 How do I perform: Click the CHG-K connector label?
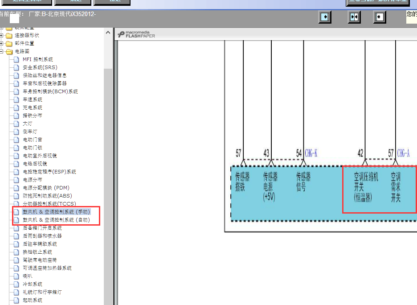pyautogui.click(x=311, y=153)
